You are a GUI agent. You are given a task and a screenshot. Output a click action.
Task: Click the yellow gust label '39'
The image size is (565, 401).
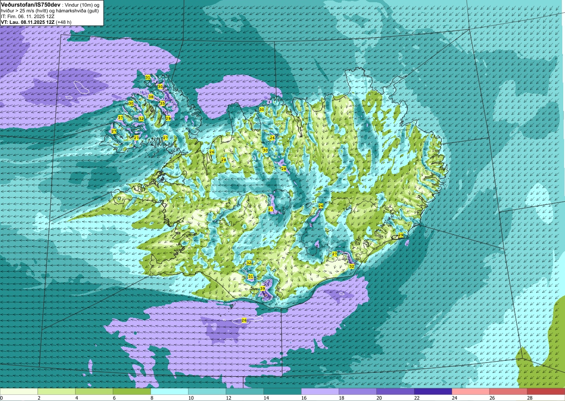(x=263, y=288)
